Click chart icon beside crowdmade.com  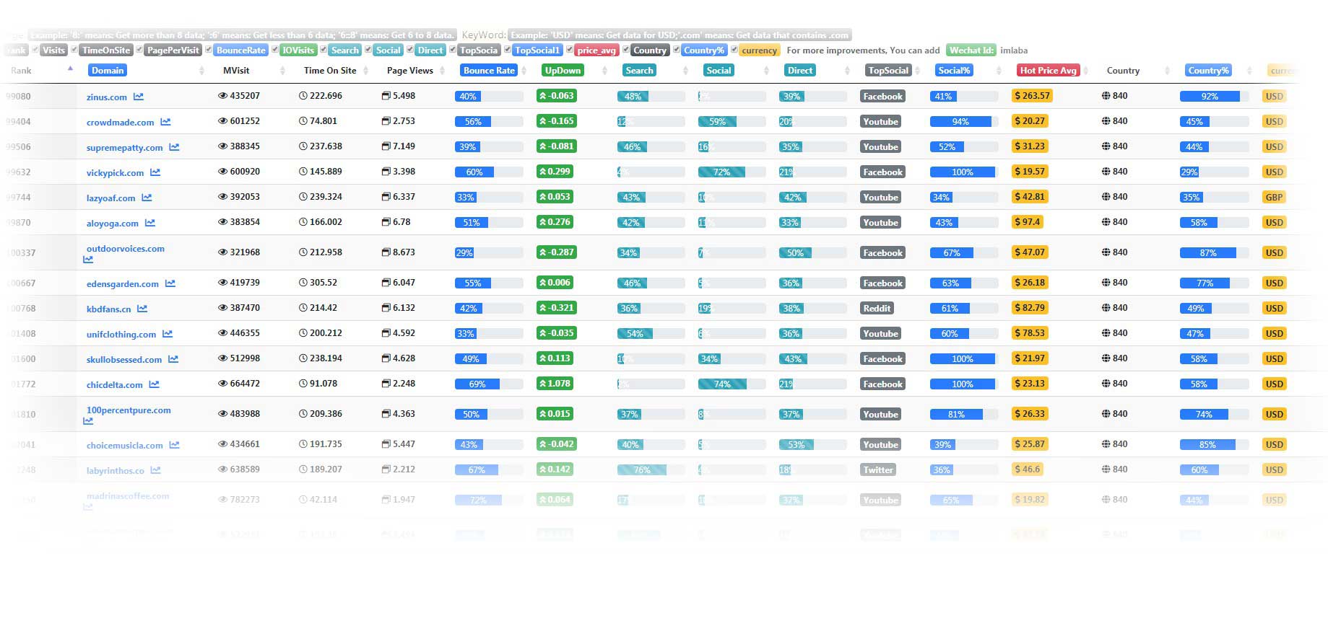click(165, 122)
